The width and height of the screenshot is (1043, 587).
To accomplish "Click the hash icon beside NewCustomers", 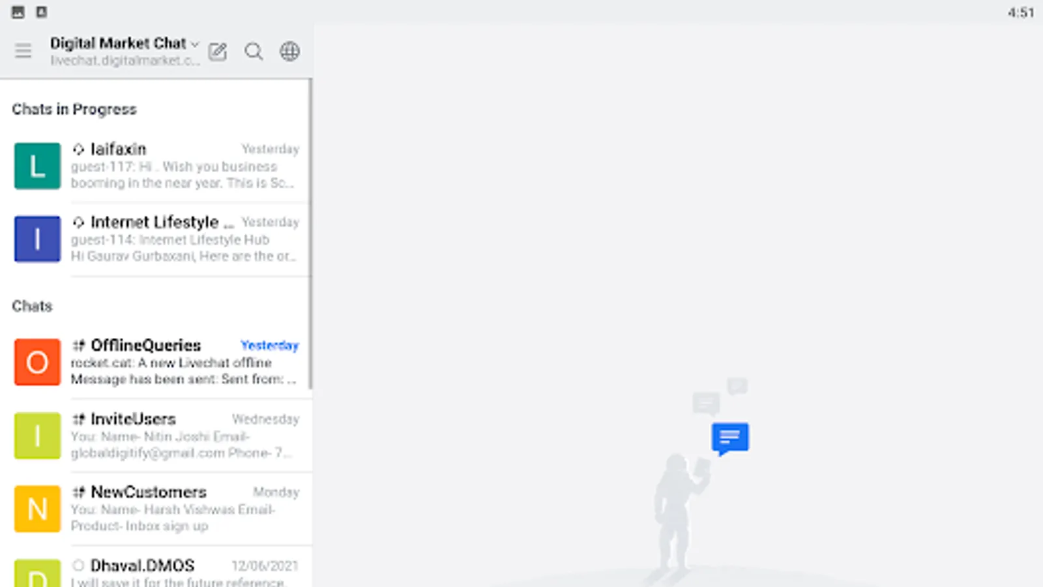I will pos(78,492).
